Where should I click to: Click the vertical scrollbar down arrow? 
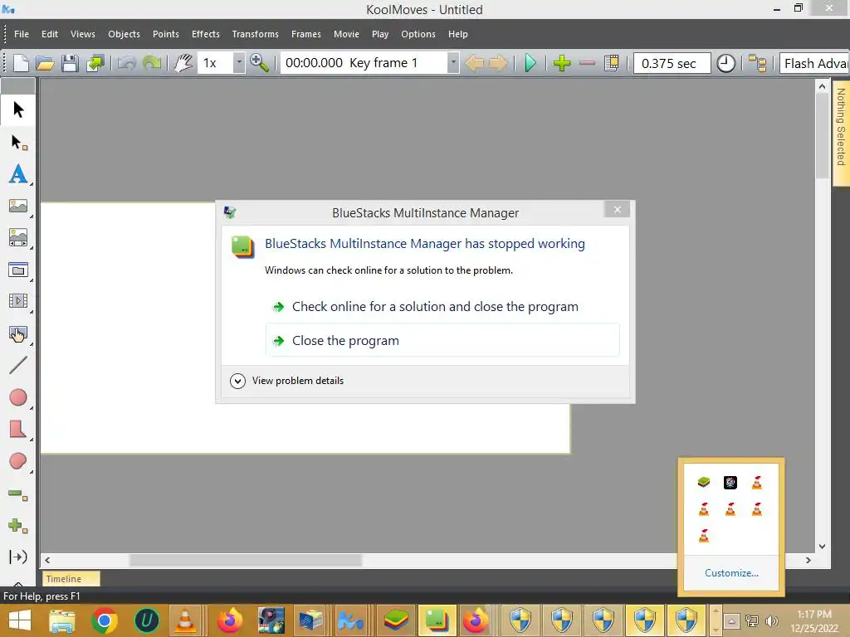pyautogui.click(x=822, y=547)
